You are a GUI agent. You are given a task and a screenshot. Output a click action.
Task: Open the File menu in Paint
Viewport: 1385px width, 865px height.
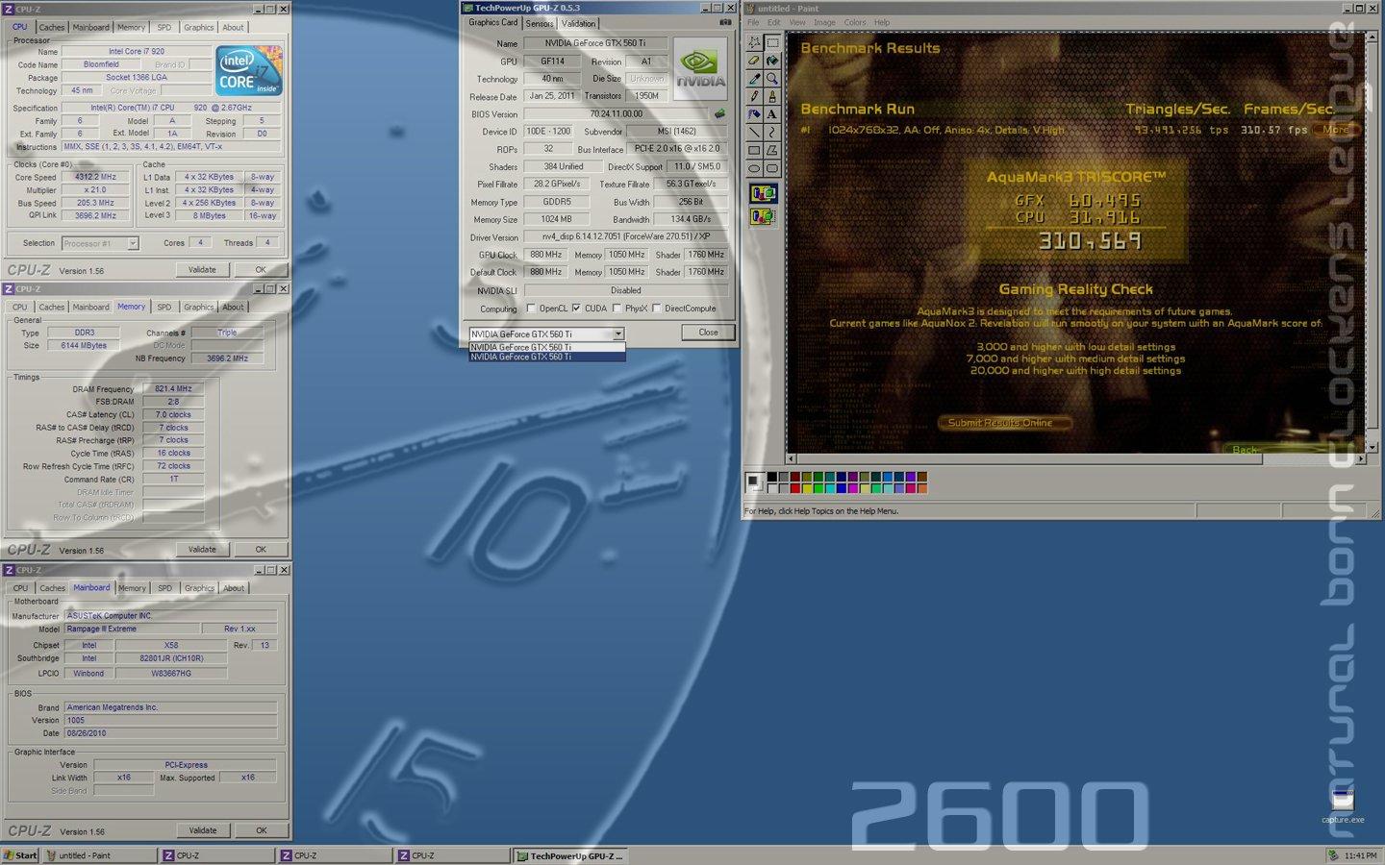753,22
